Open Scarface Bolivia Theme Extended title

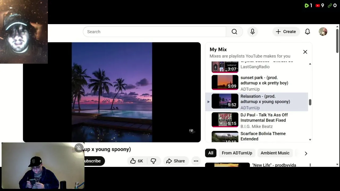coord(263,136)
